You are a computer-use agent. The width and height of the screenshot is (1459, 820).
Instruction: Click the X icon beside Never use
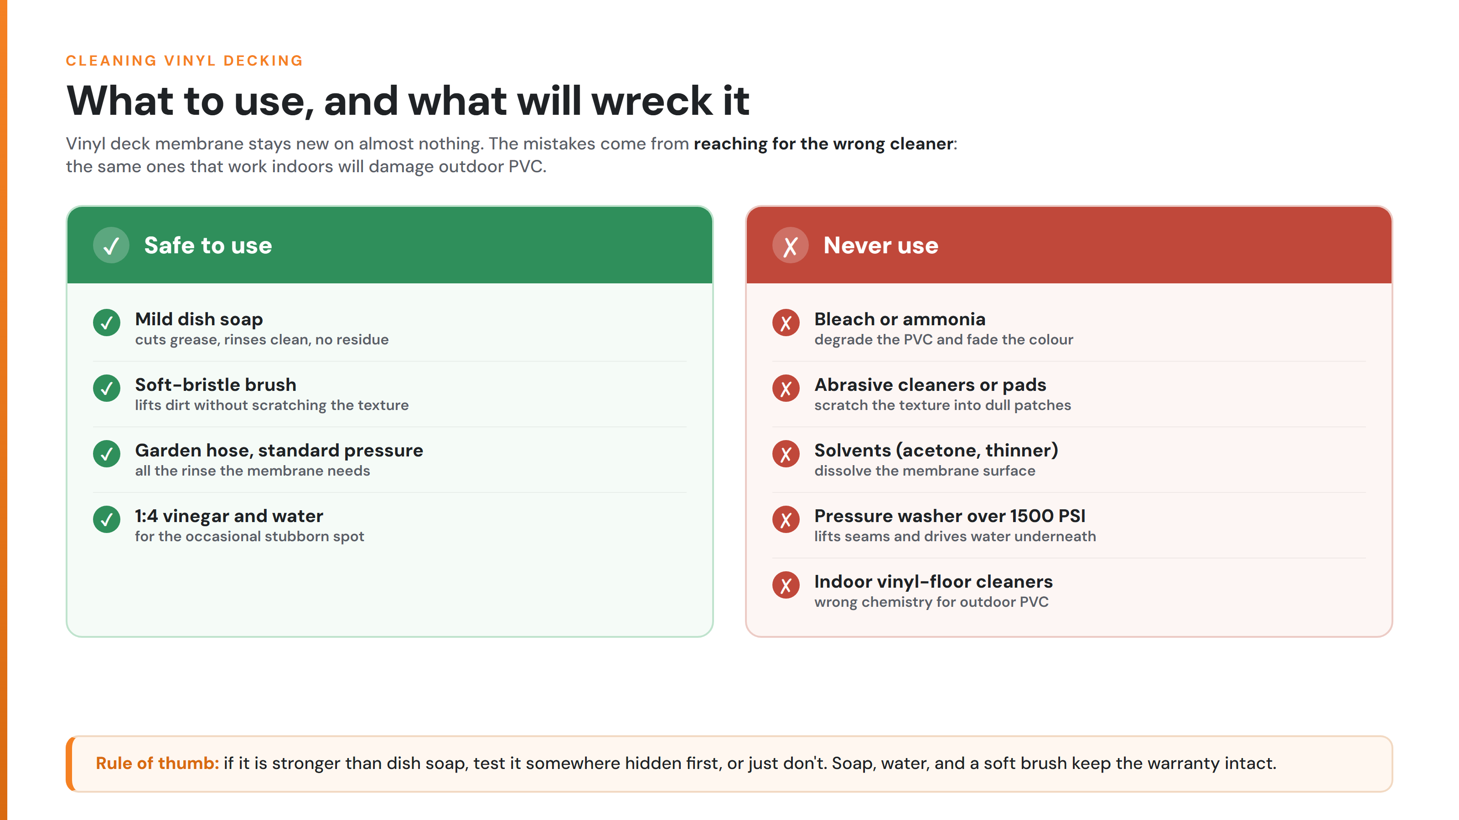[x=790, y=245]
